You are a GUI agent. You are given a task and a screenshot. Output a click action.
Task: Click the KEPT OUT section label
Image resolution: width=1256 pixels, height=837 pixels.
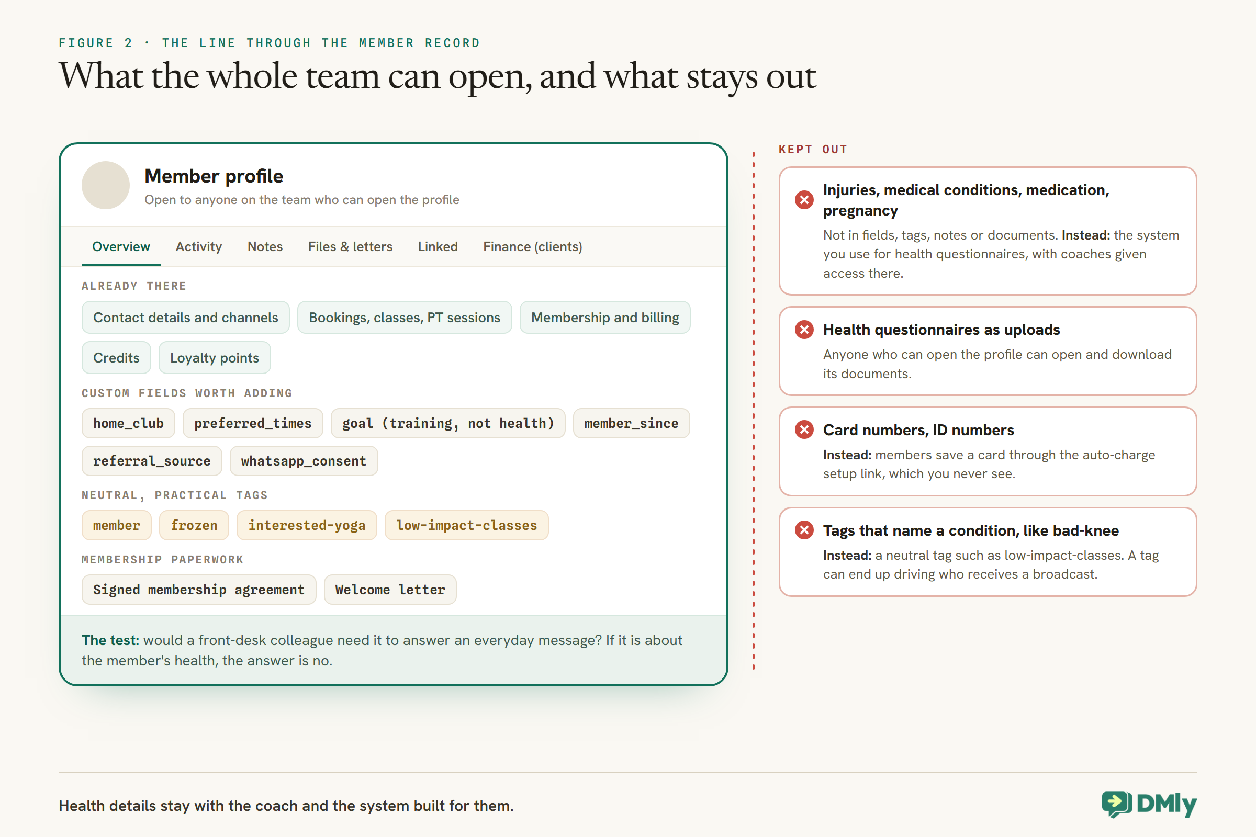point(813,150)
